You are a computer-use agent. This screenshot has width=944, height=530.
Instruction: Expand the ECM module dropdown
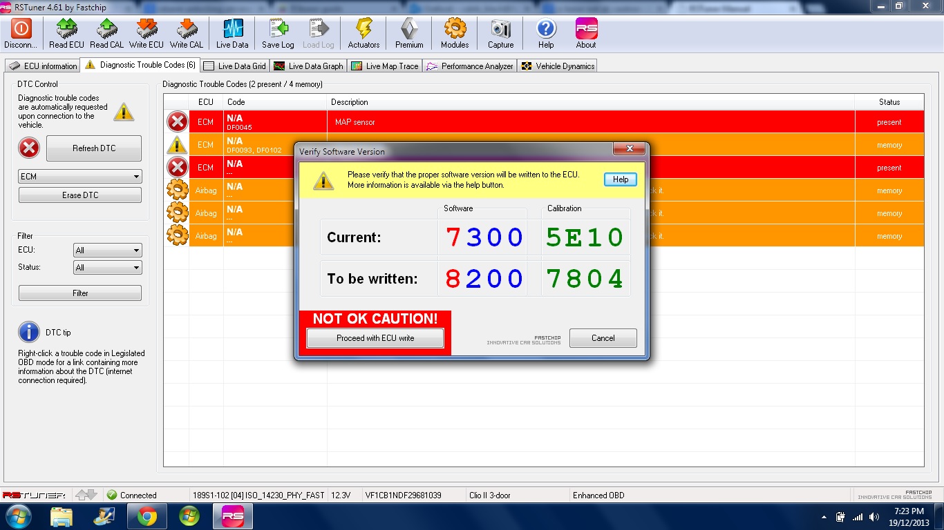pos(80,177)
